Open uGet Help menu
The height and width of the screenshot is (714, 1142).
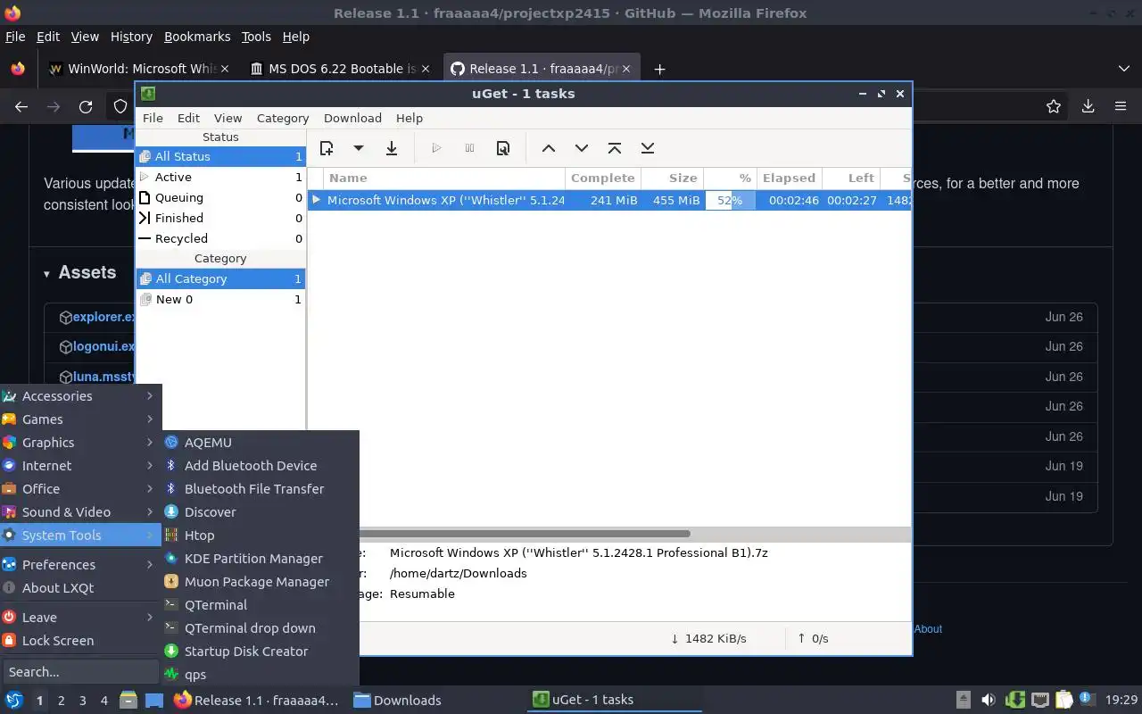[410, 118]
